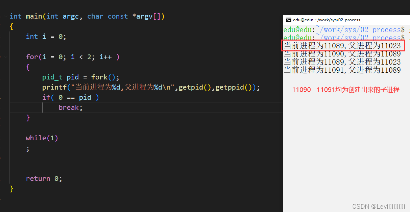Viewport: 410px width, 212px height.
Task: Click the printf format string literal
Action: (122, 88)
